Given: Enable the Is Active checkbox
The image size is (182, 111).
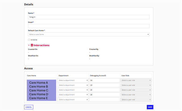Looking at the screenshot, I should (29, 40).
